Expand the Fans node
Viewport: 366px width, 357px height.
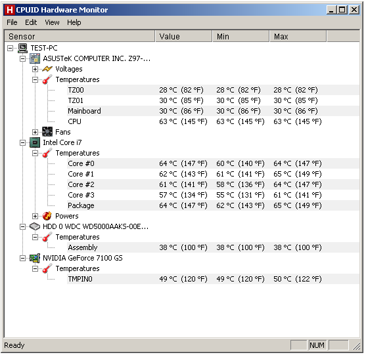35,132
